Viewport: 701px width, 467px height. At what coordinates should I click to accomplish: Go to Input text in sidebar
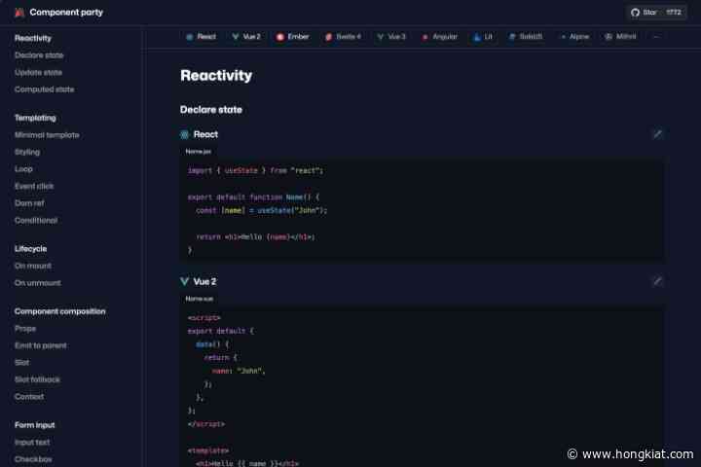coord(32,442)
